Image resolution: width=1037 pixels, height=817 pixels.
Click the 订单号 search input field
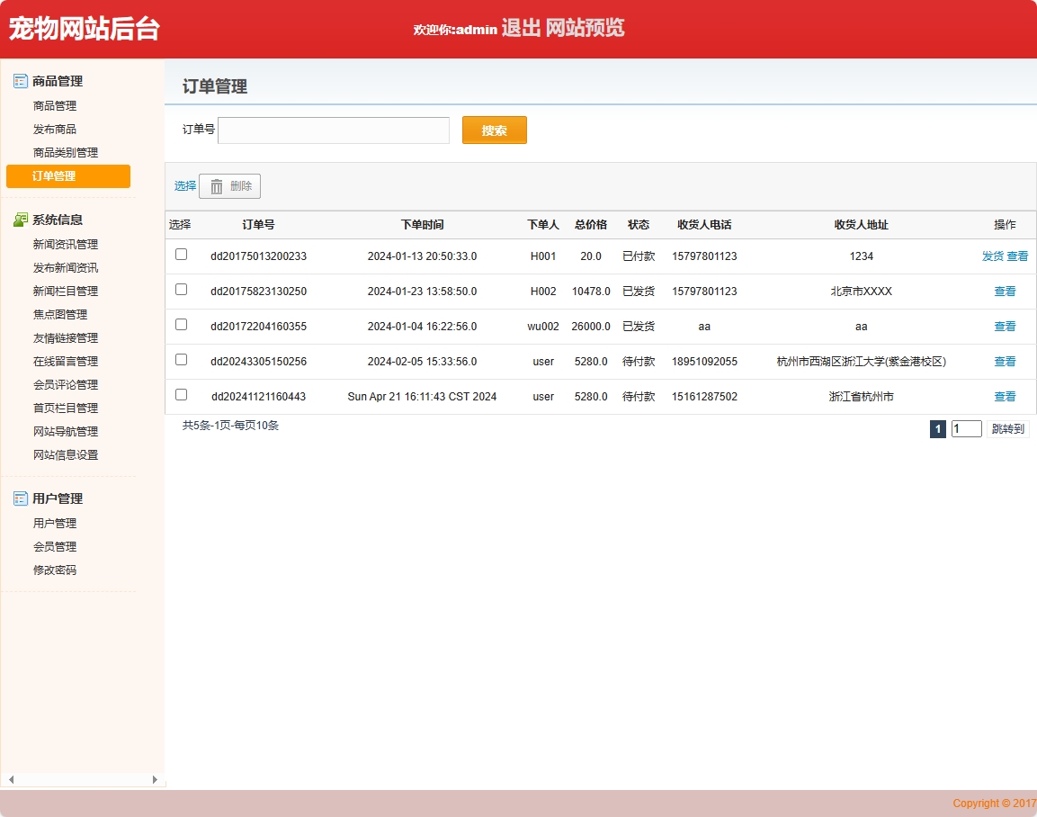(x=334, y=130)
